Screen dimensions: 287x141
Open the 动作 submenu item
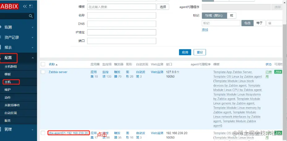[8, 98]
